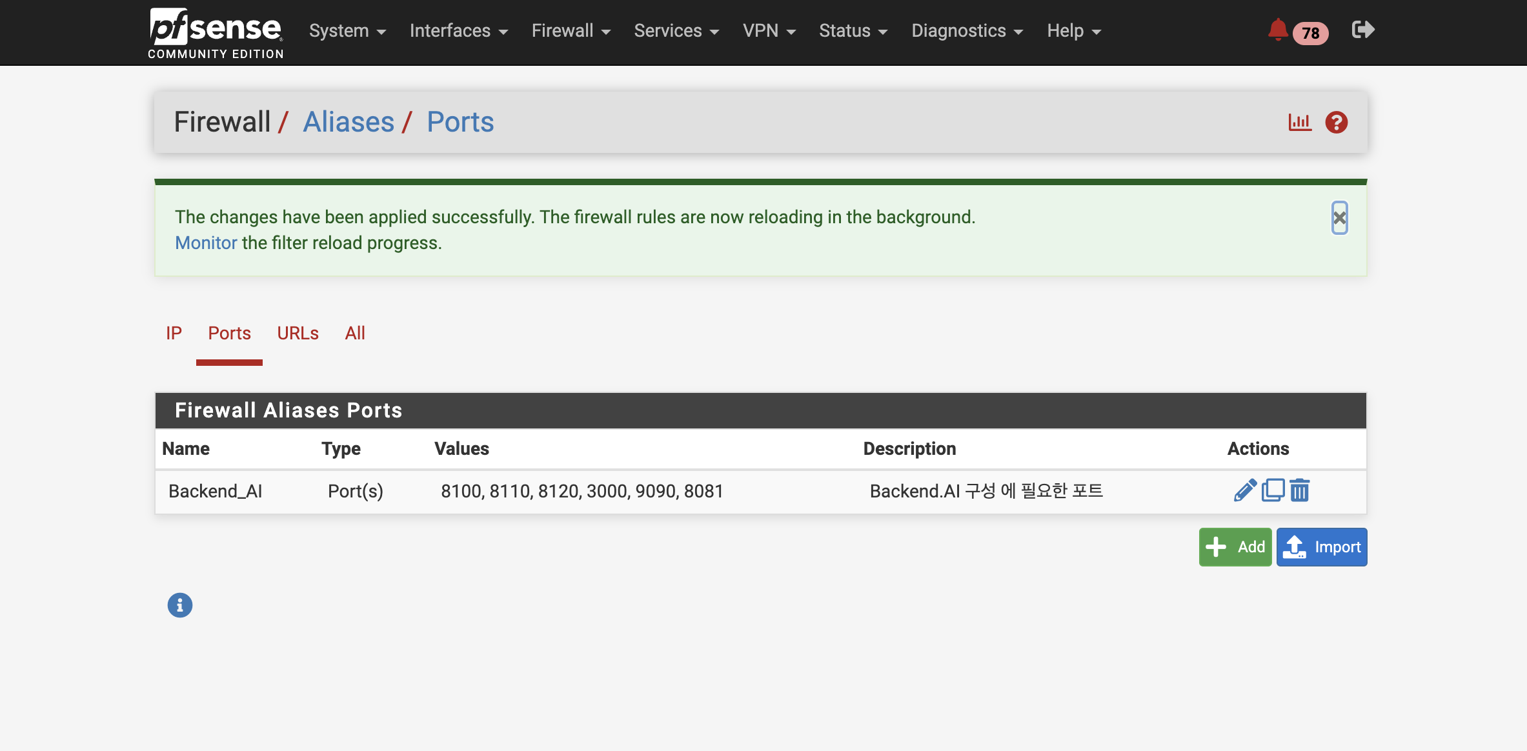The width and height of the screenshot is (1527, 751).
Task: Delete the Backend_AI alias with the trash icon
Action: (x=1300, y=490)
